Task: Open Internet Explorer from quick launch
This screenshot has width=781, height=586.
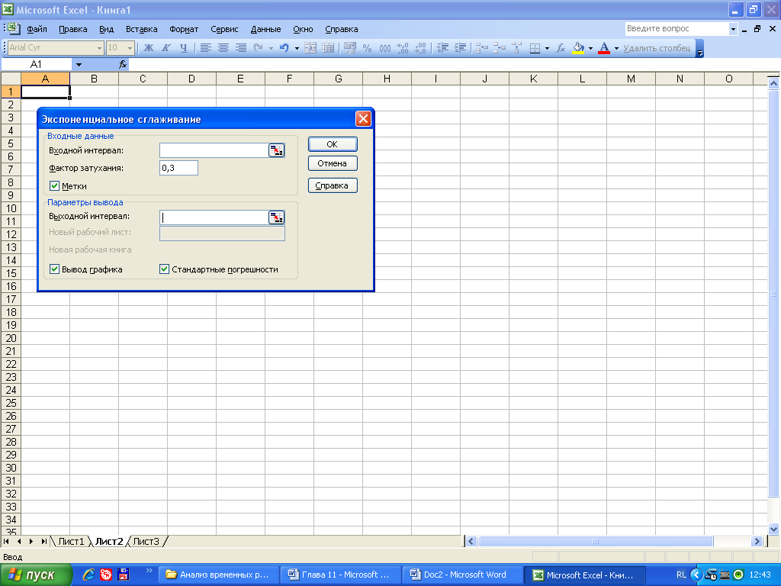Action: tap(88, 575)
